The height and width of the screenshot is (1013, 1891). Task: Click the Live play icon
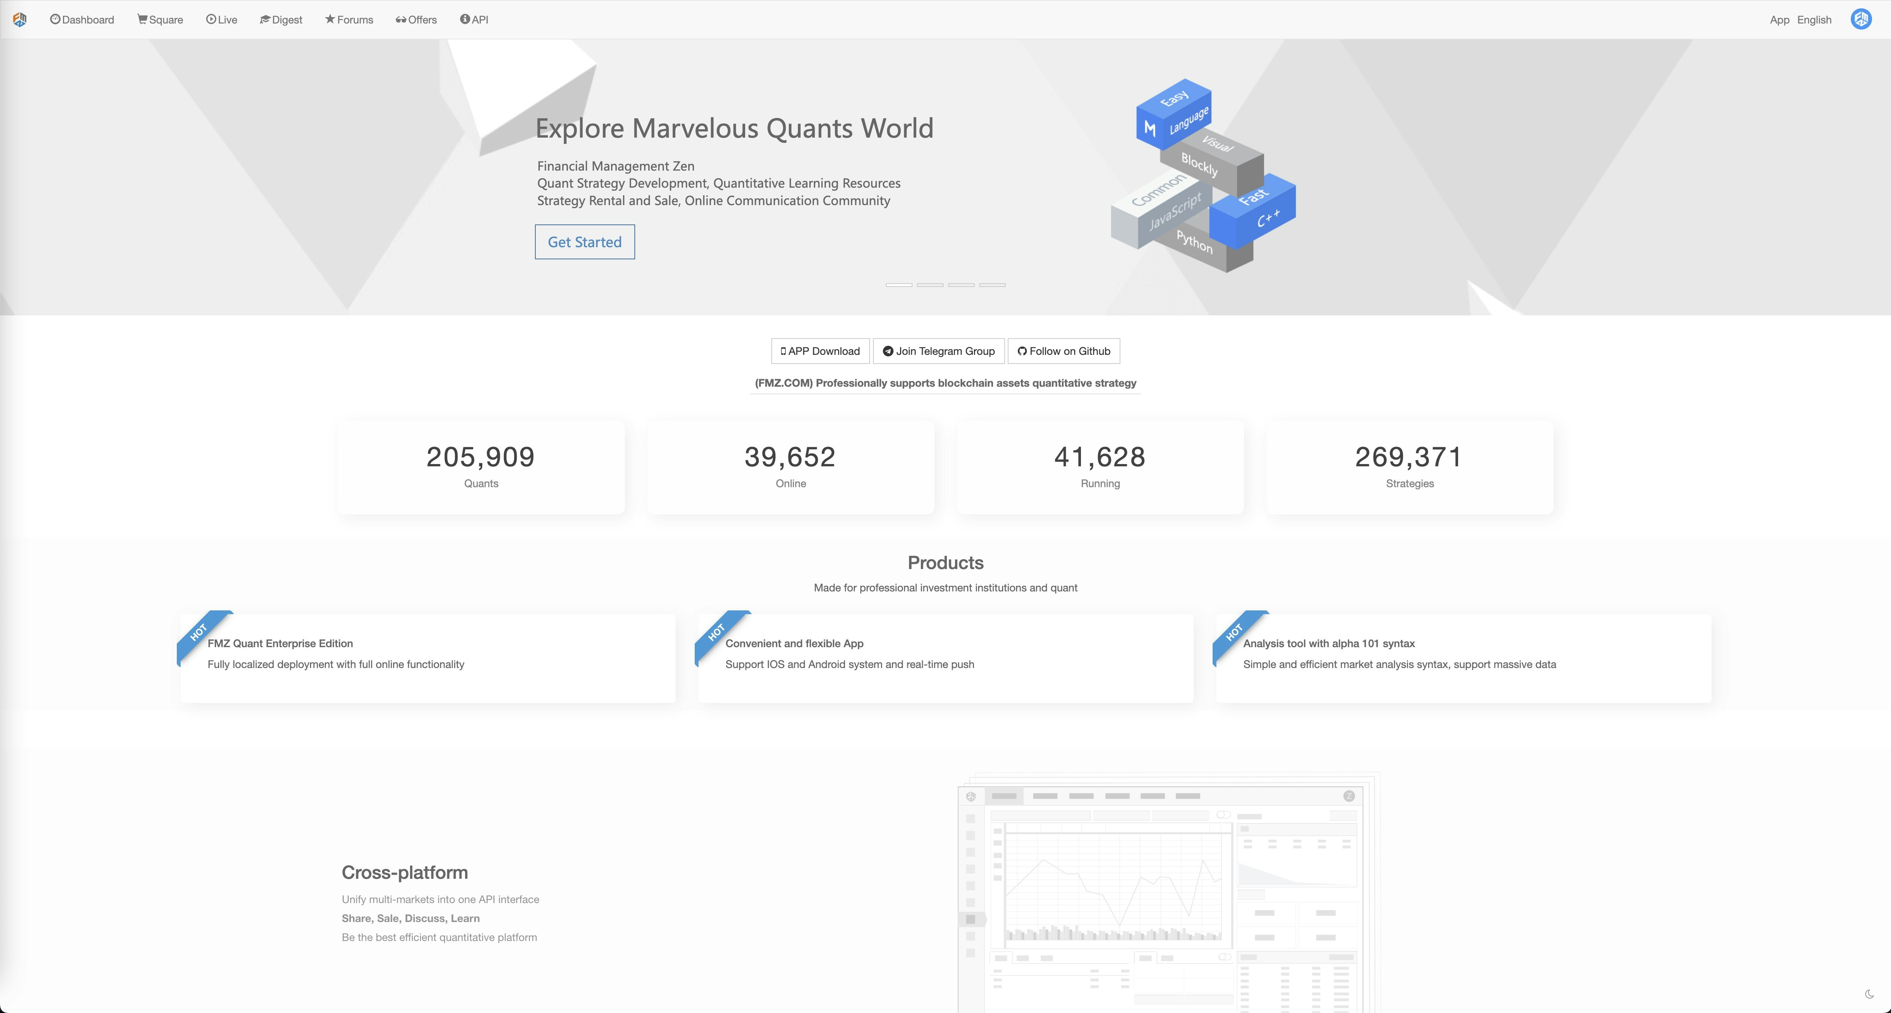211,20
